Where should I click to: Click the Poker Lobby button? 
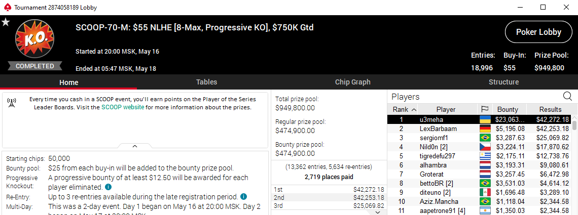(538, 32)
